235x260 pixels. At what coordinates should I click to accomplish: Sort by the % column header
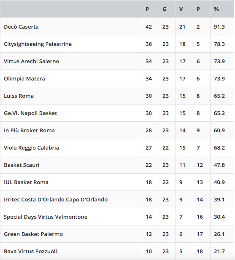tap(216, 9)
